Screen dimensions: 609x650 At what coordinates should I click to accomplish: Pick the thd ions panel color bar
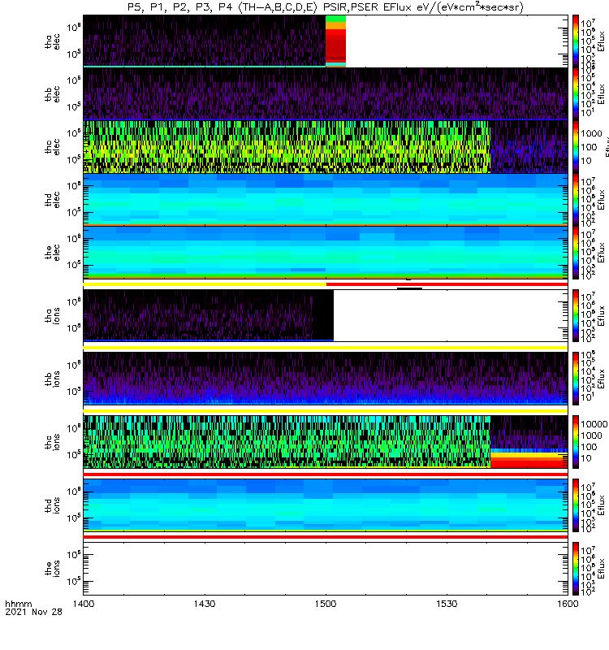576,505
